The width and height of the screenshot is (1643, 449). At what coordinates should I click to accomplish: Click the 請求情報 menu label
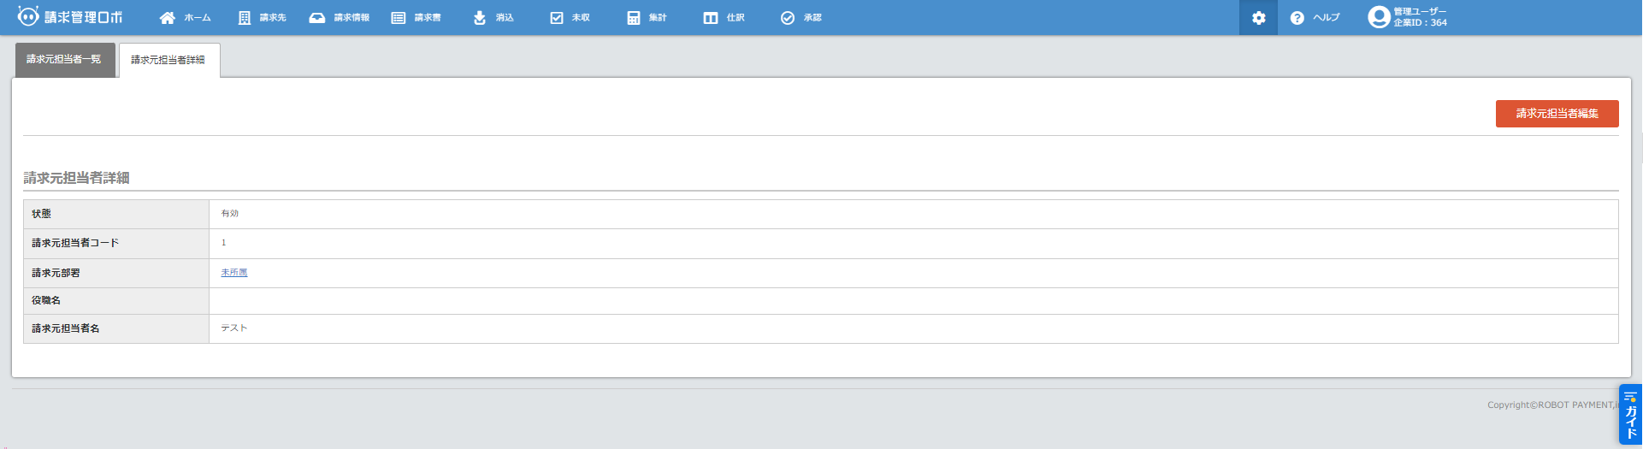click(352, 18)
